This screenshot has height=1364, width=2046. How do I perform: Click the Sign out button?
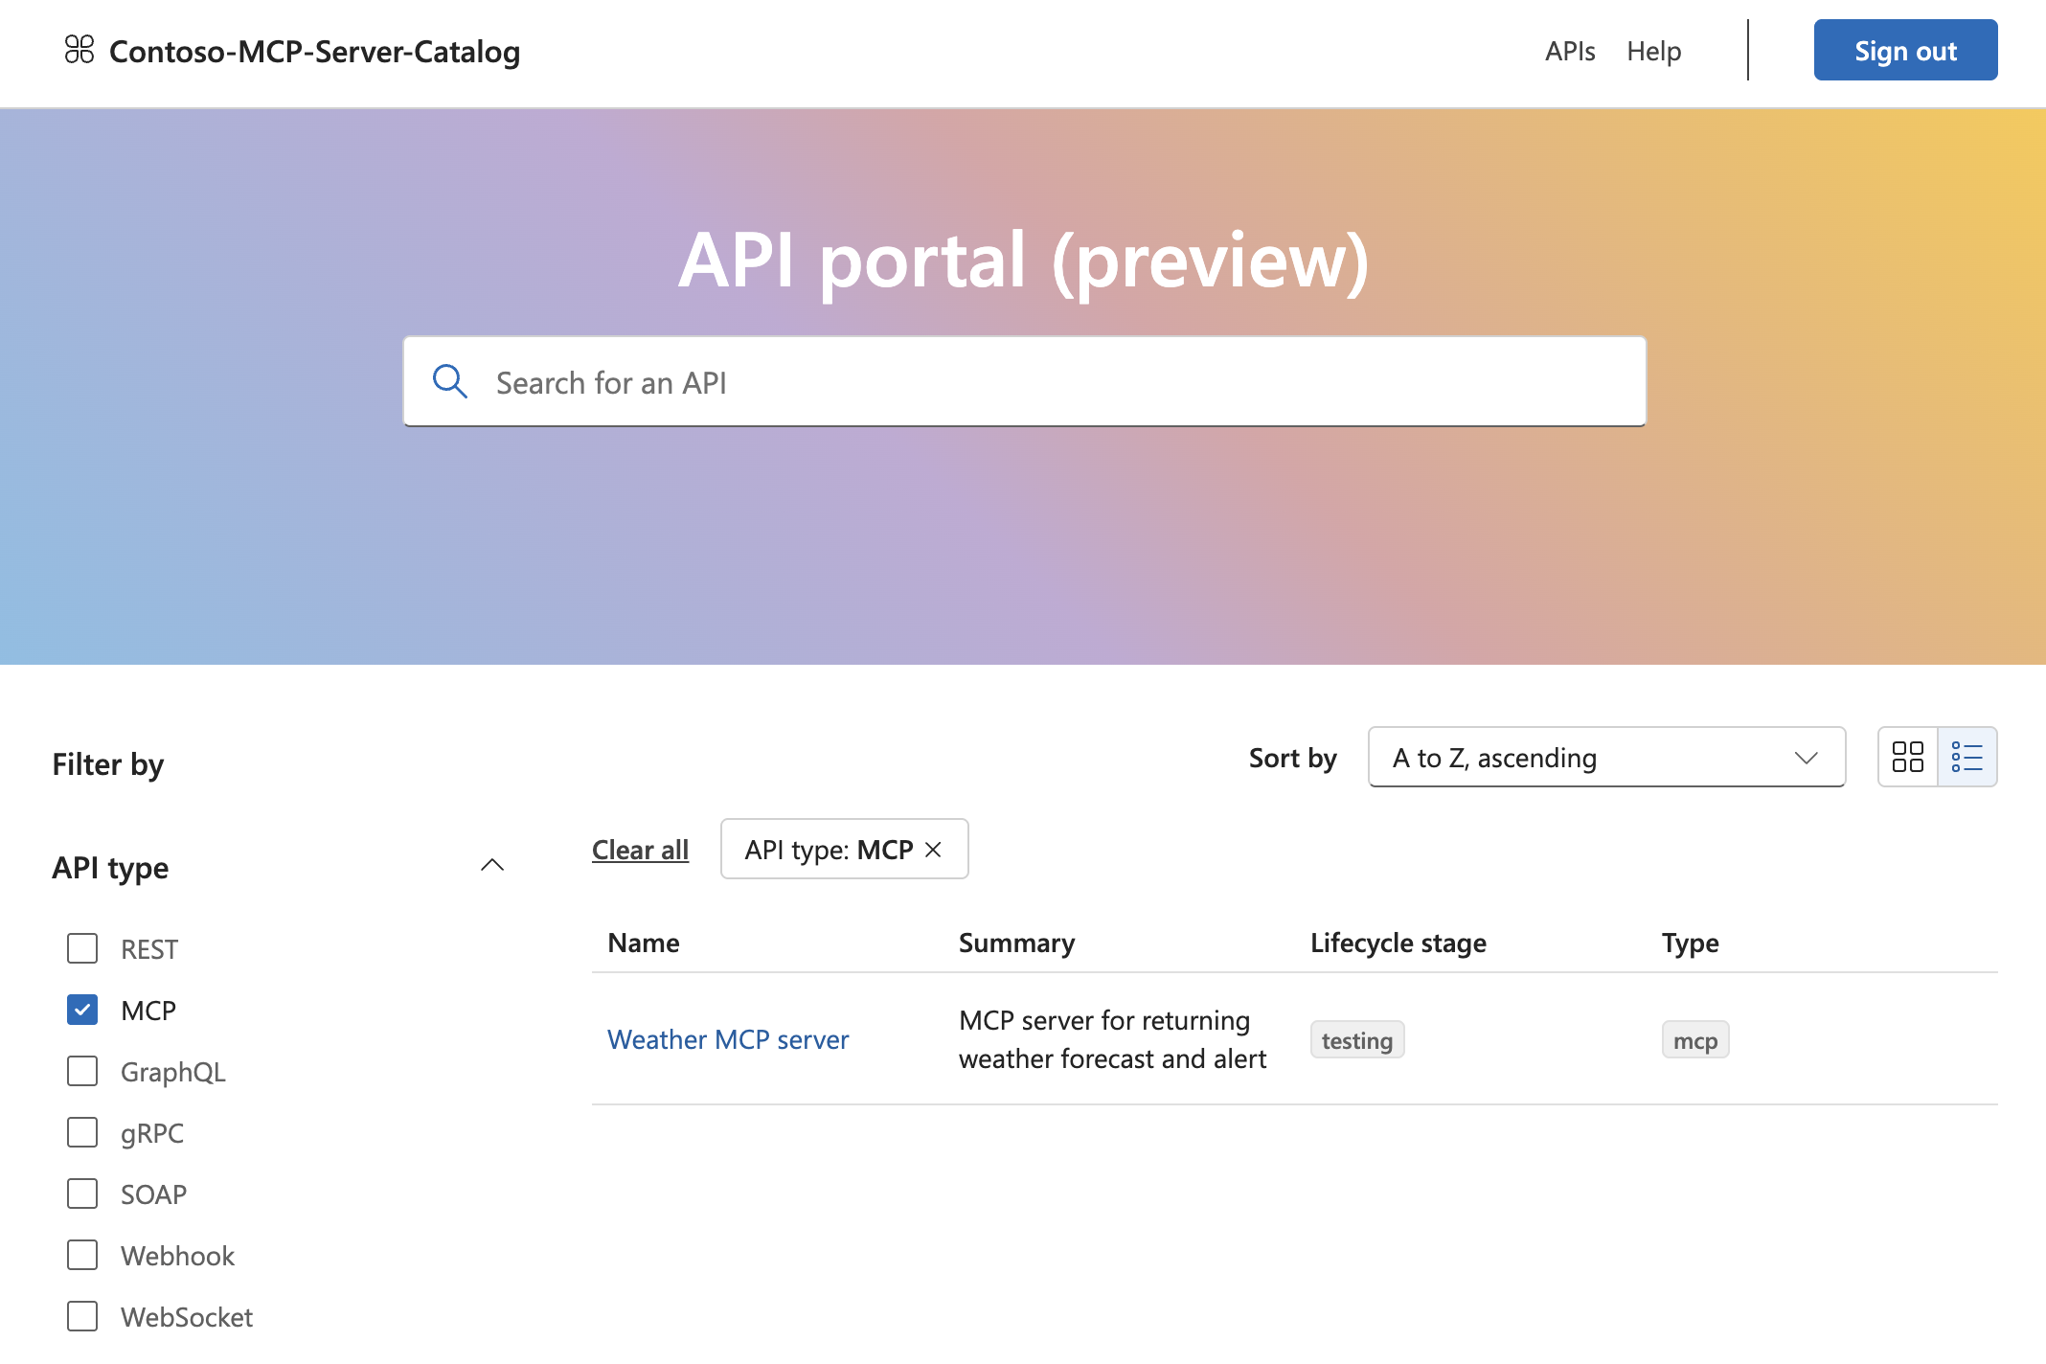pyautogui.click(x=1905, y=50)
